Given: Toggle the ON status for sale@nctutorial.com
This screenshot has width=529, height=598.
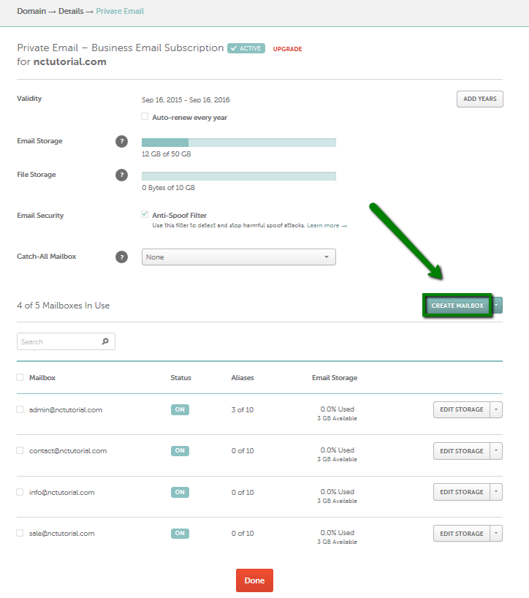Looking at the screenshot, I should click(x=180, y=533).
